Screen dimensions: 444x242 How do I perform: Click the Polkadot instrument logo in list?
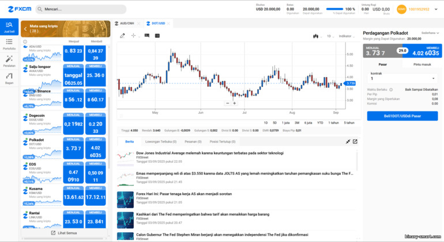tap(25, 142)
